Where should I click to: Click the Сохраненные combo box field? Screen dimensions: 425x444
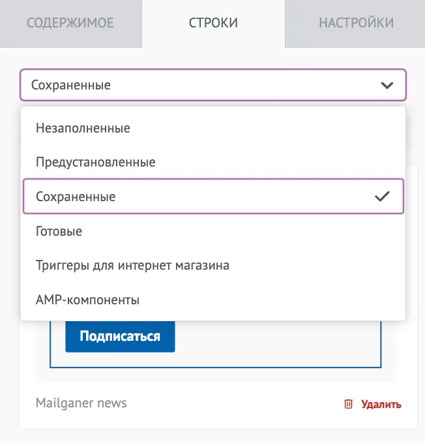pos(213,85)
